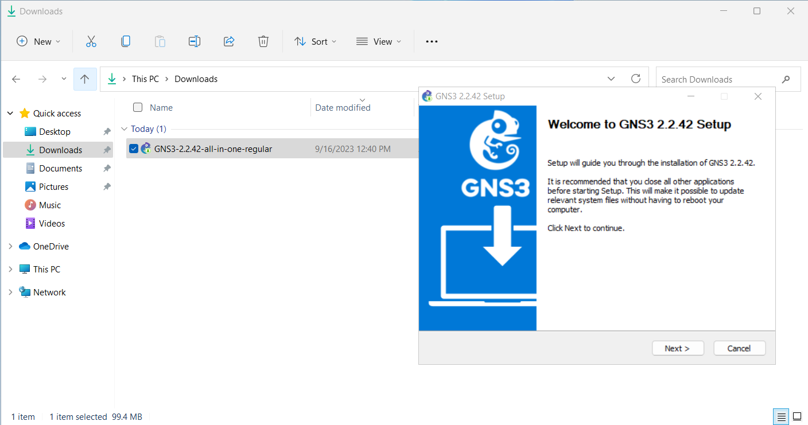This screenshot has width=808, height=425.
Task: Open the Sort dropdown menu
Action: point(316,41)
